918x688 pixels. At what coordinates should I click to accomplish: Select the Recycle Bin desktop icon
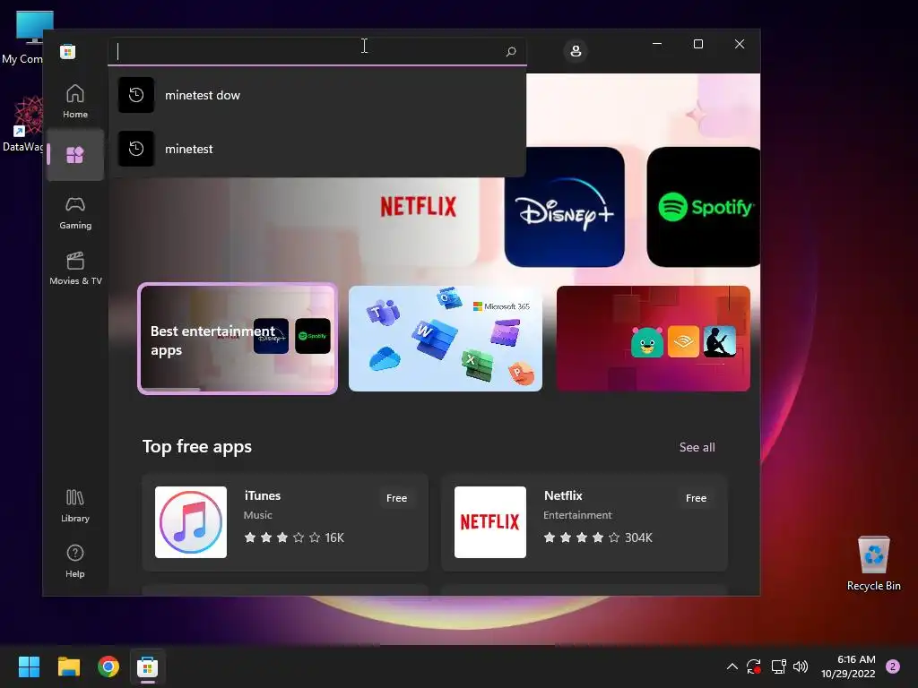tap(873, 564)
